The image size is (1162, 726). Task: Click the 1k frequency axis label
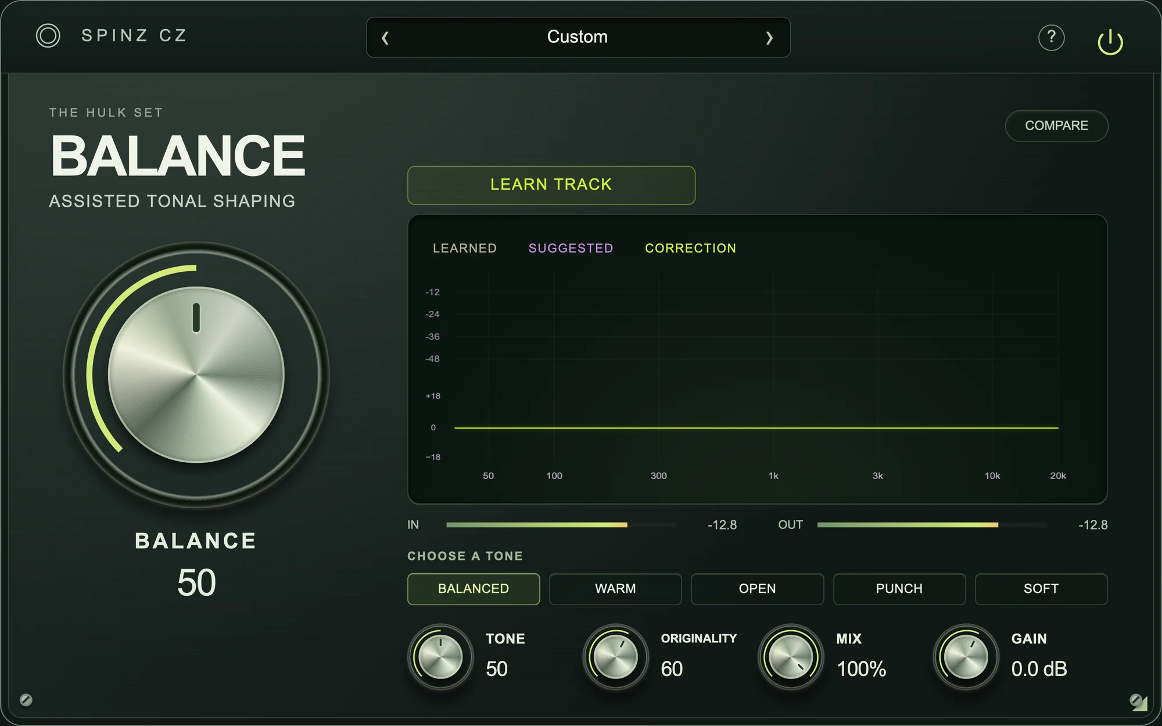point(773,476)
